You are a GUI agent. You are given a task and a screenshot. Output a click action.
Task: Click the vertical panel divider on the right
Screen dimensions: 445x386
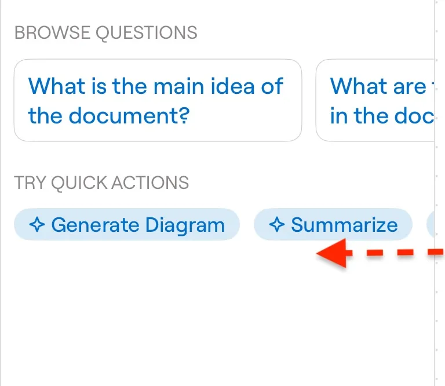point(434,193)
